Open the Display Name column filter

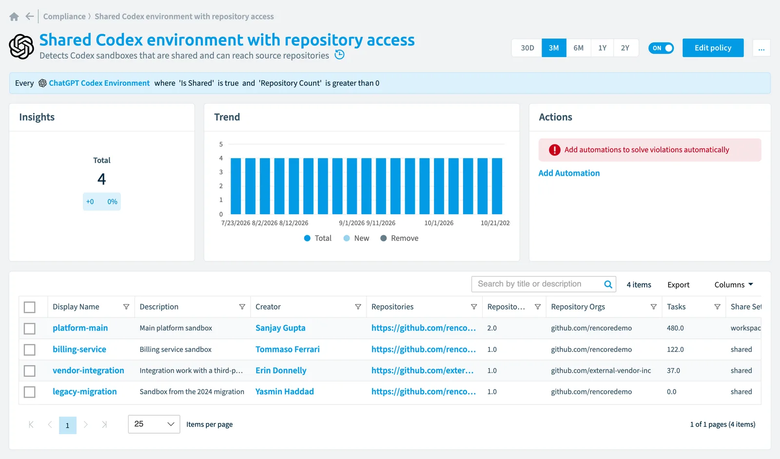tap(126, 307)
